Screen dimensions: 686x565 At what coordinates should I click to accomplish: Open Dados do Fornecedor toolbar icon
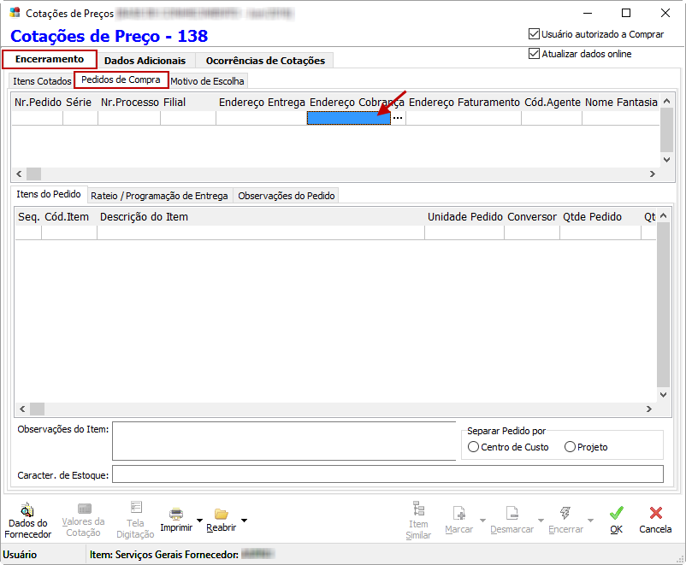click(x=28, y=511)
